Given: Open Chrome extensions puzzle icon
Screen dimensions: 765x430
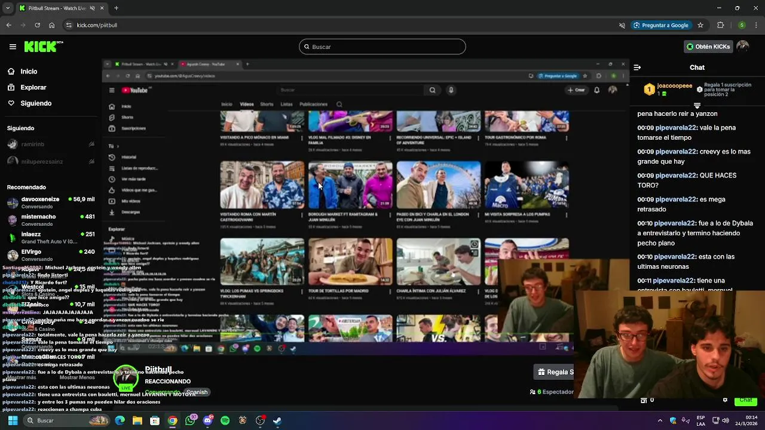Looking at the screenshot, I should (x=720, y=25).
